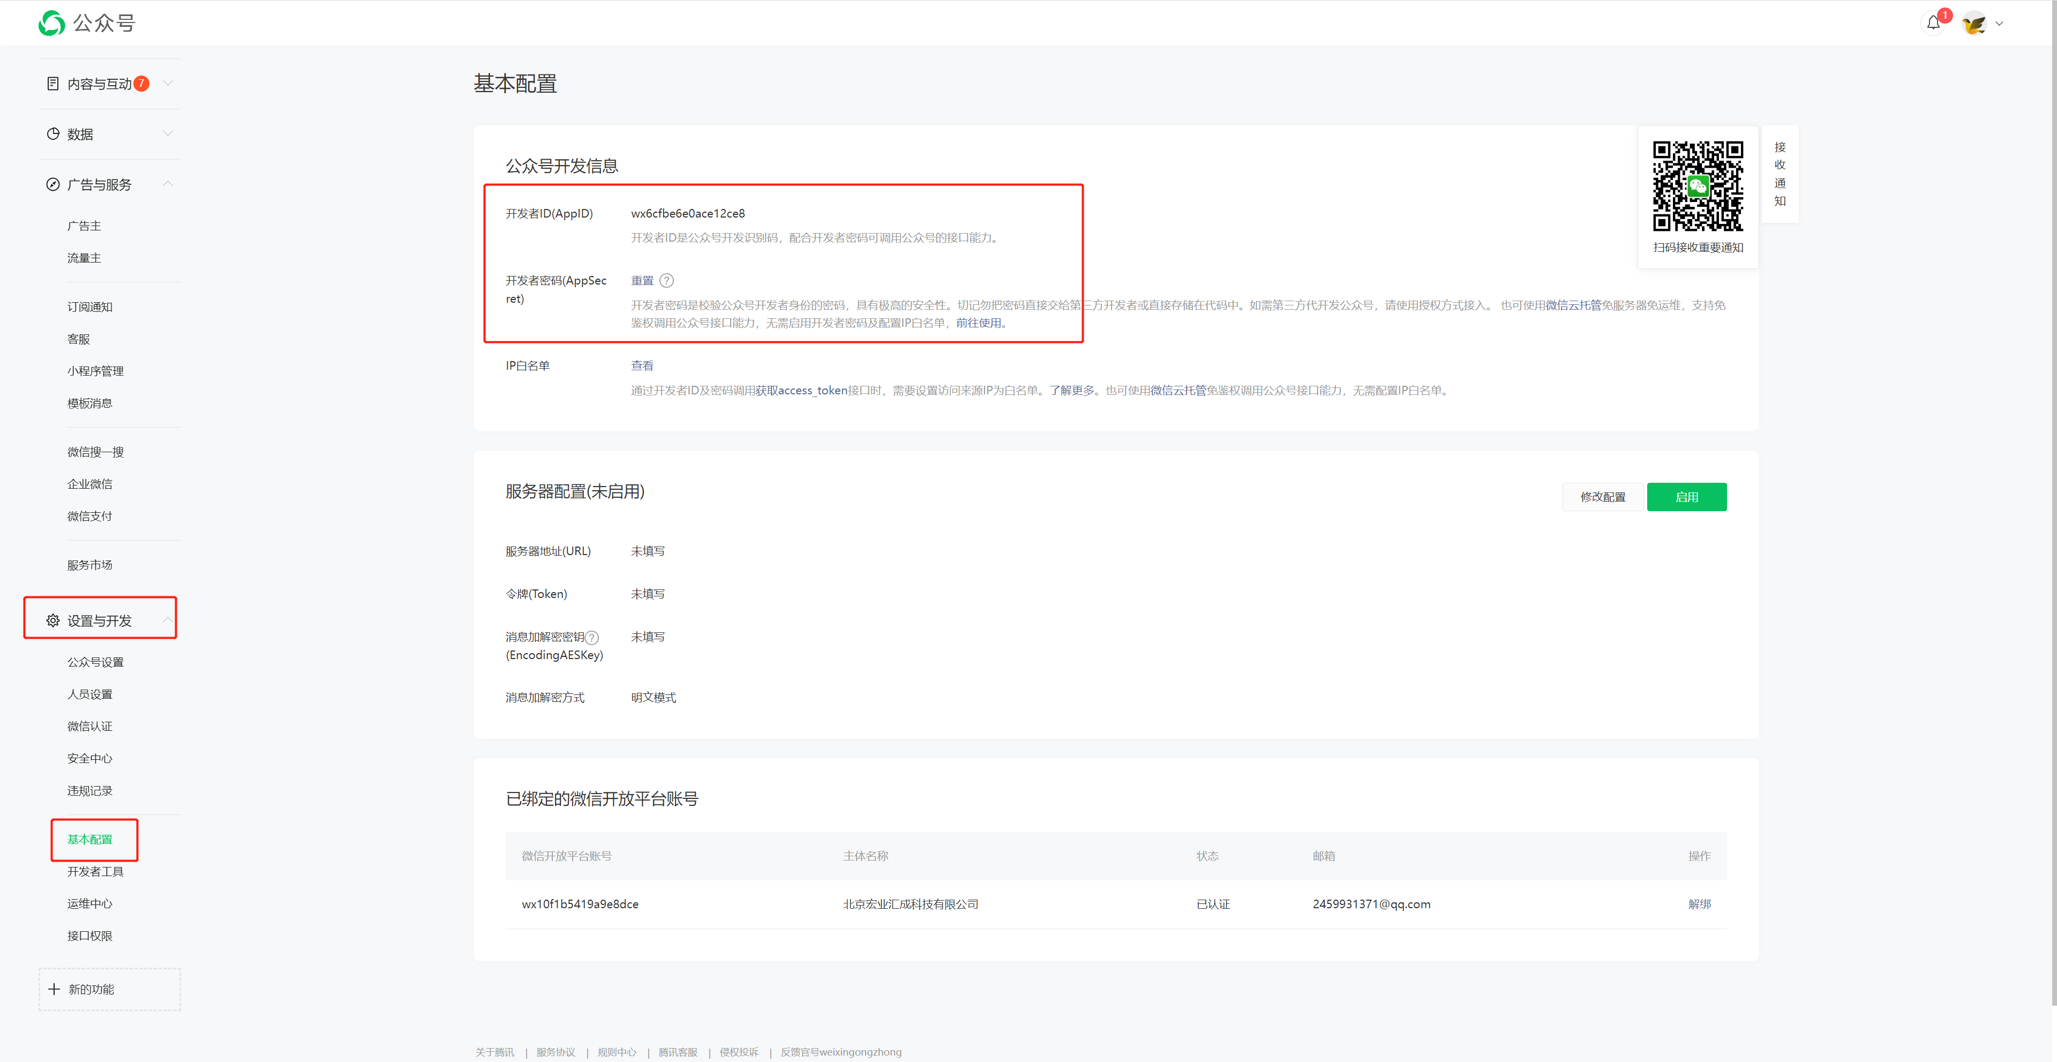The width and height of the screenshot is (2057, 1062).
Task: Open 腾讯客服 footer link
Action: 678,1052
